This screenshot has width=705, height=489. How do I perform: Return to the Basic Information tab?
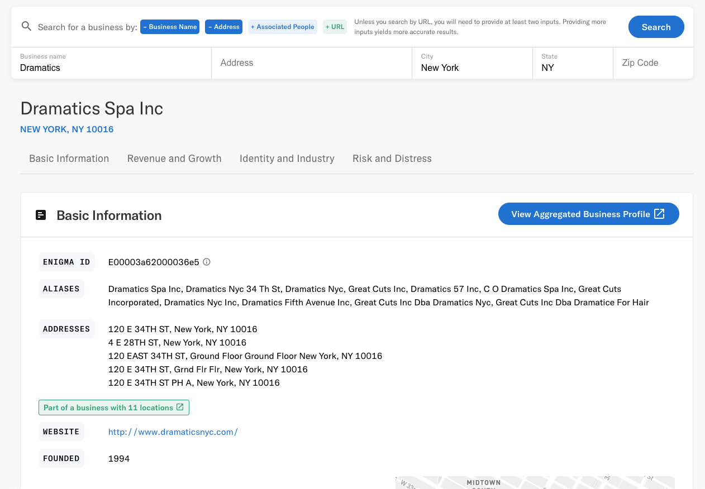(x=69, y=159)
